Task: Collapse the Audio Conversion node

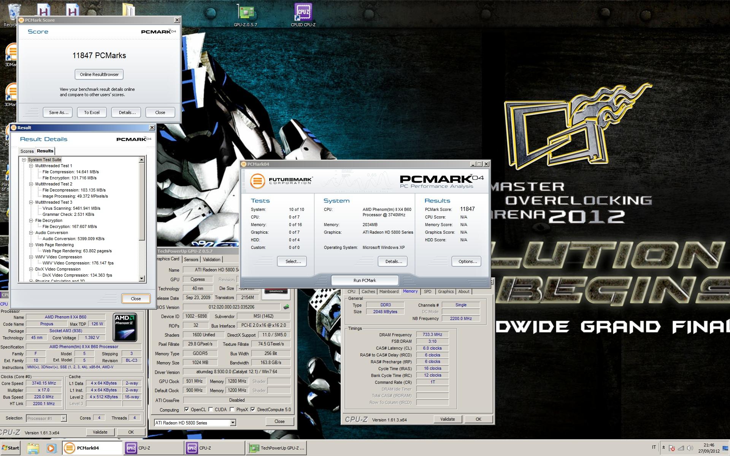Action: click(x=31, y=233)
